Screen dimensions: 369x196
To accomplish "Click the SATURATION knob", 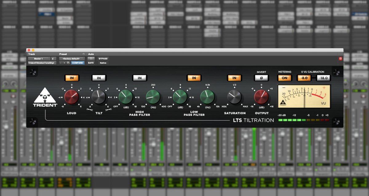I will (234, 97).
